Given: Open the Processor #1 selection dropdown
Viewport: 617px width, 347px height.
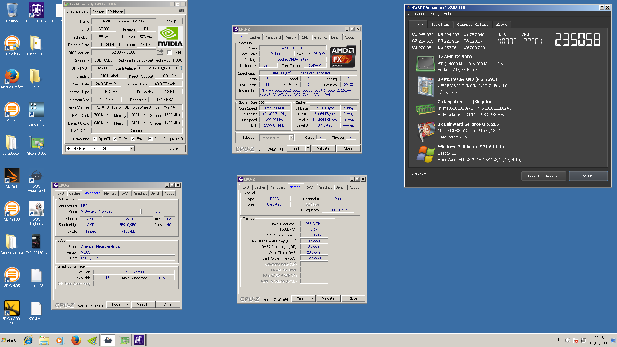Looking at the screenshot, I should pos(291,138).
